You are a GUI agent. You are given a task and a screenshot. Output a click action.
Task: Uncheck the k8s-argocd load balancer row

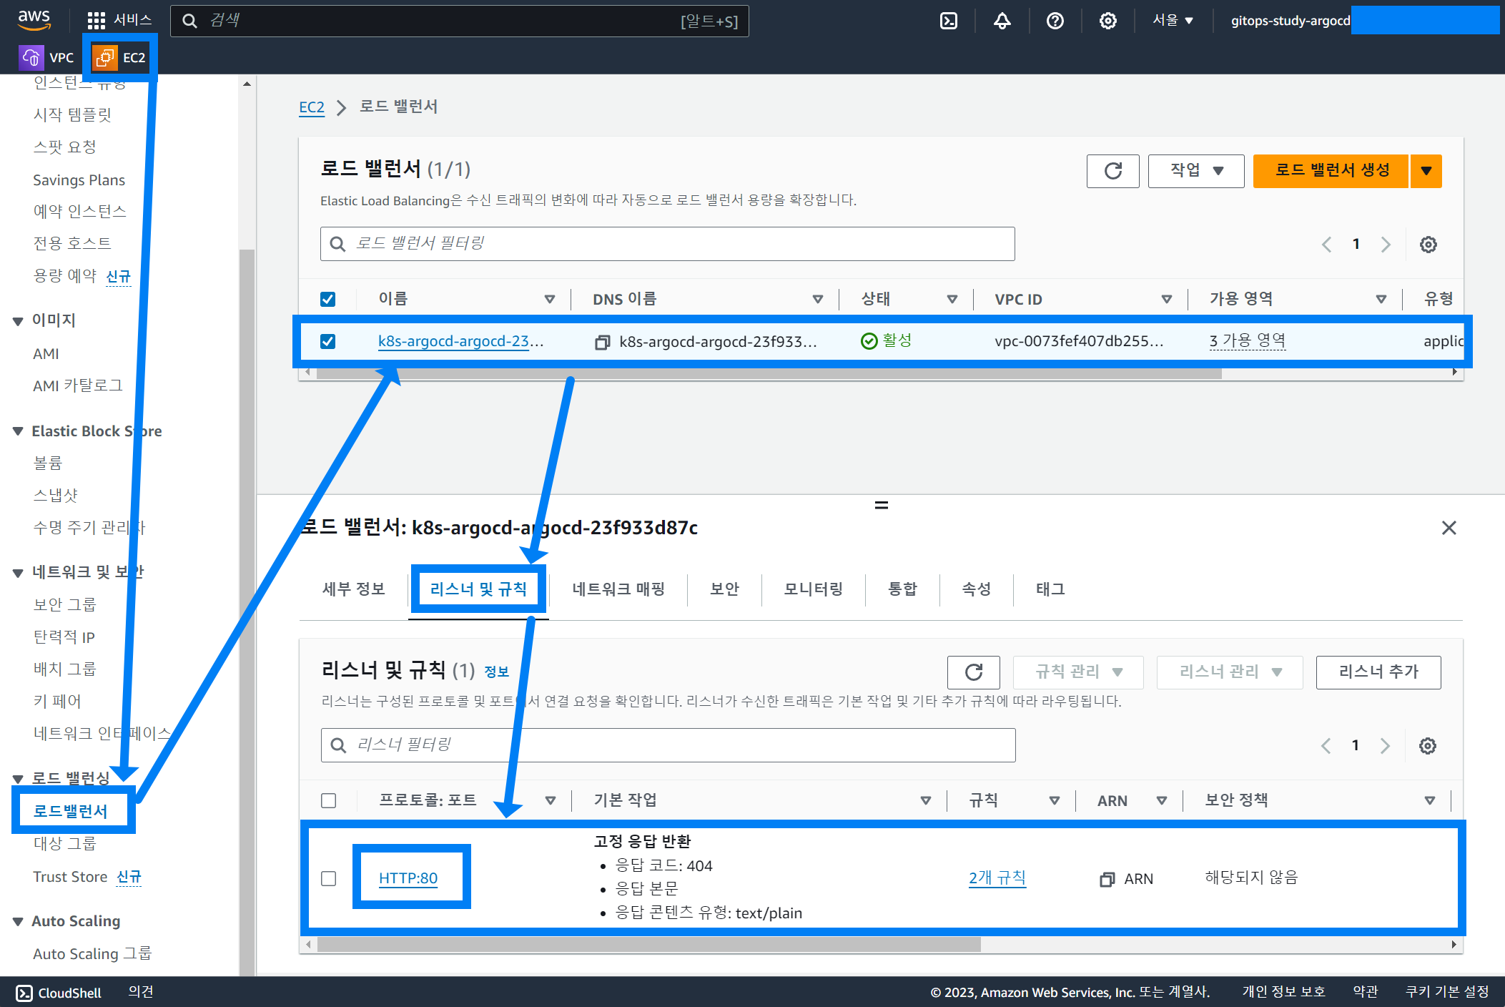(x=327, y=342)
